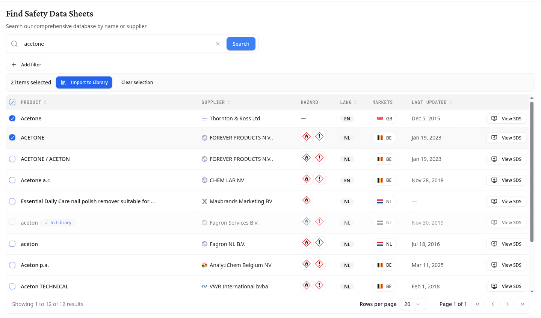Sort by the LANG column

pos(349,102)
